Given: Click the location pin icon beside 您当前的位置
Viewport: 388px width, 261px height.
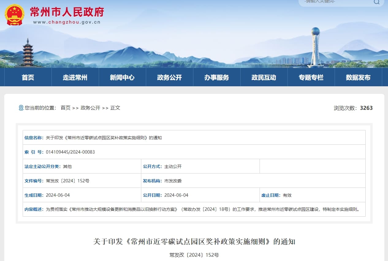Looking at the screenshot, I should (21, 108).
